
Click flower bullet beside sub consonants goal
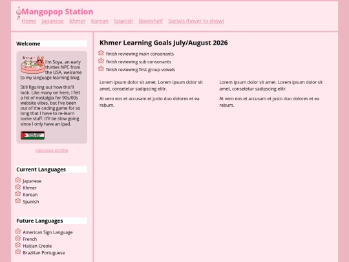click(101, 61)
